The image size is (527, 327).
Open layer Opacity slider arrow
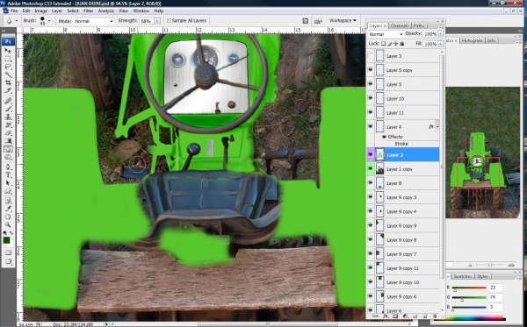click(x=440, y=34)
